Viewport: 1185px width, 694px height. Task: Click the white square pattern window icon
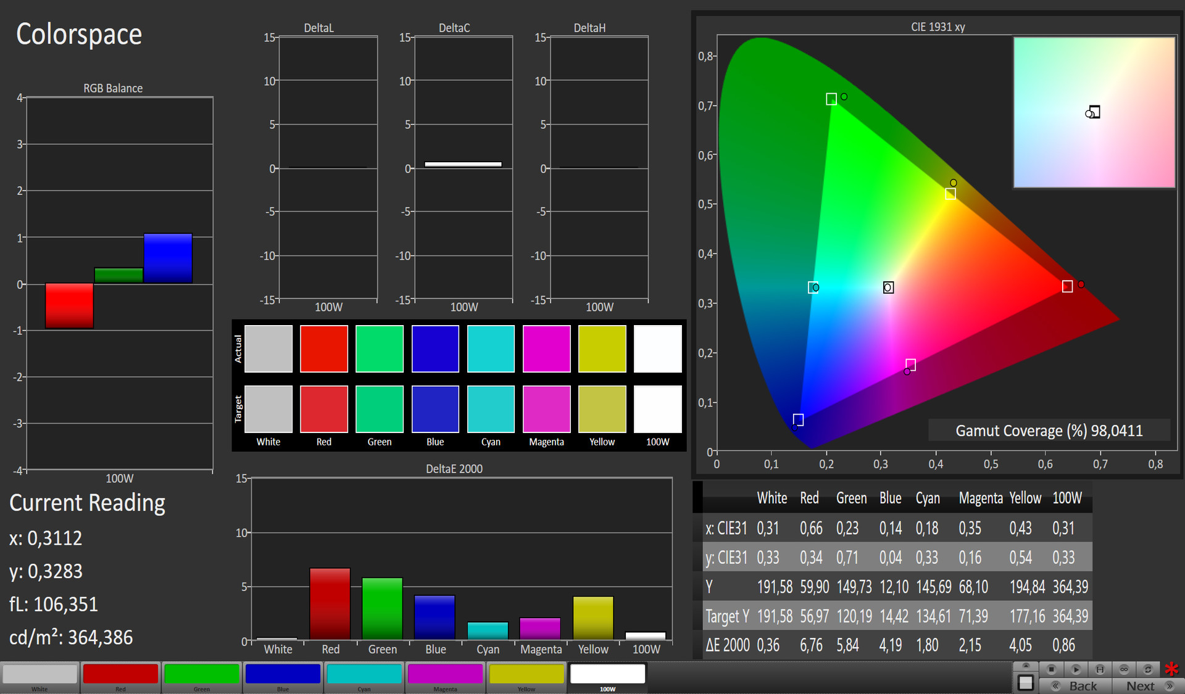1026,682
